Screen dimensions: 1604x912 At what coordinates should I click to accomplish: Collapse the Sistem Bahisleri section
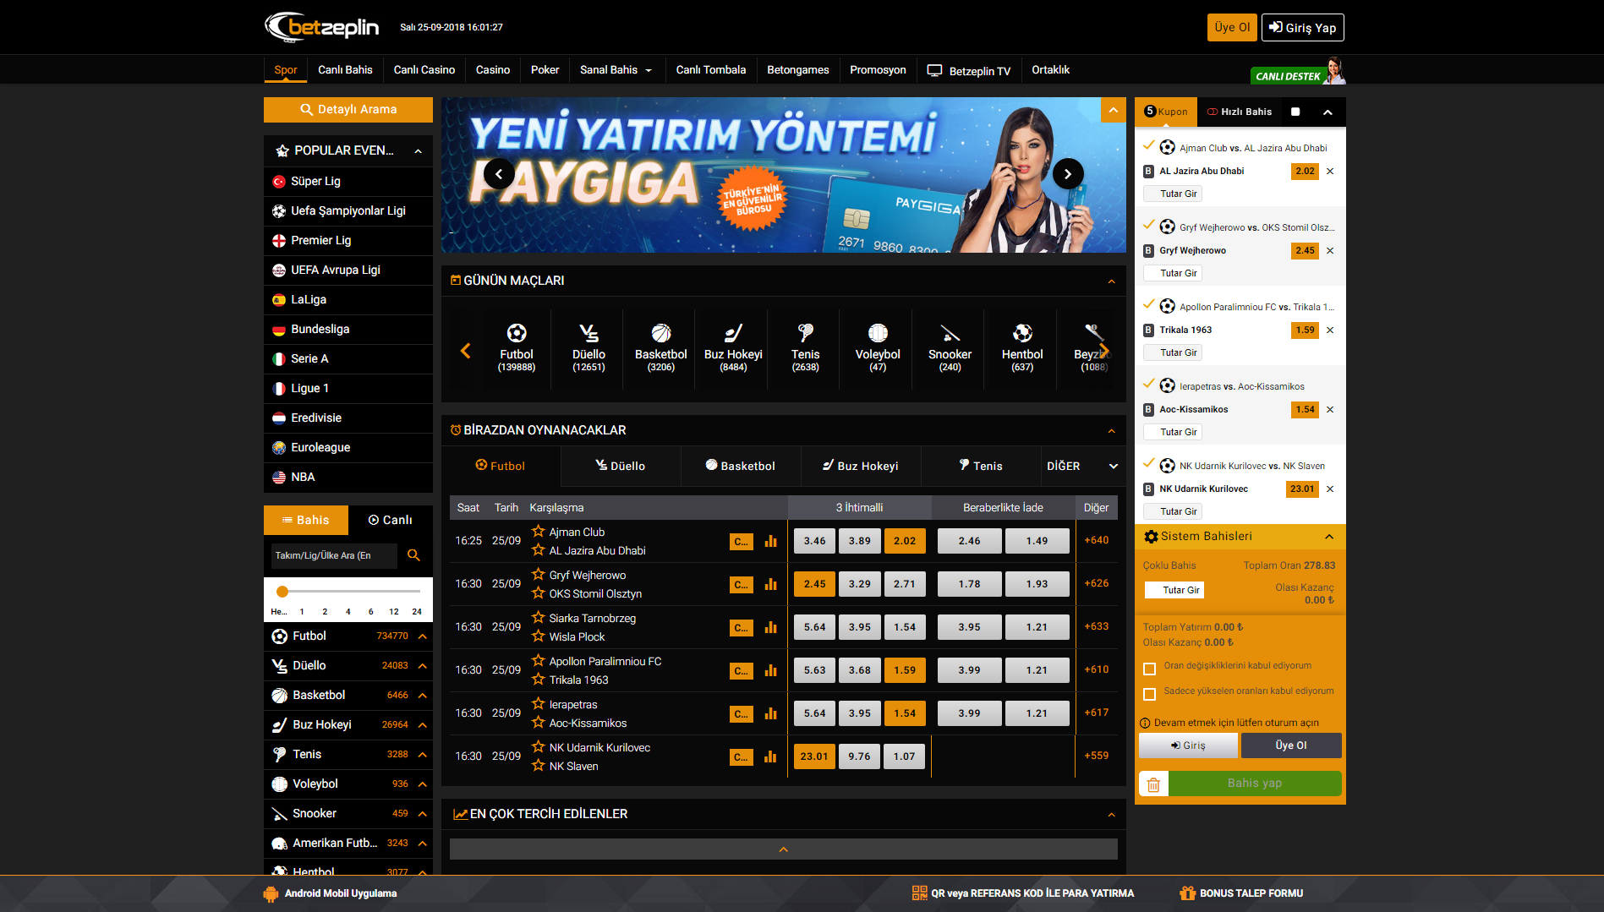coord(1329,537)
